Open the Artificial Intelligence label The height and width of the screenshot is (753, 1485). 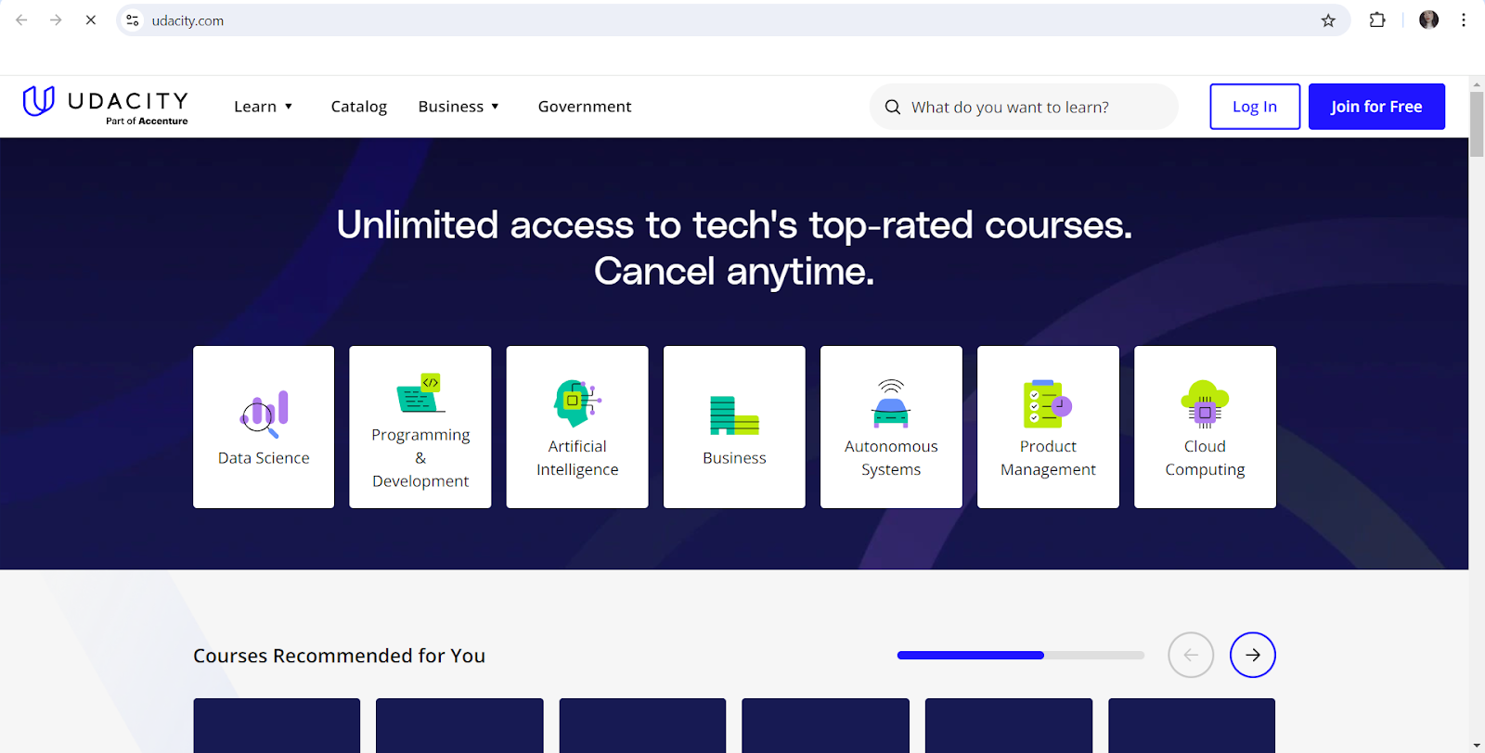[x=577, y=458]
